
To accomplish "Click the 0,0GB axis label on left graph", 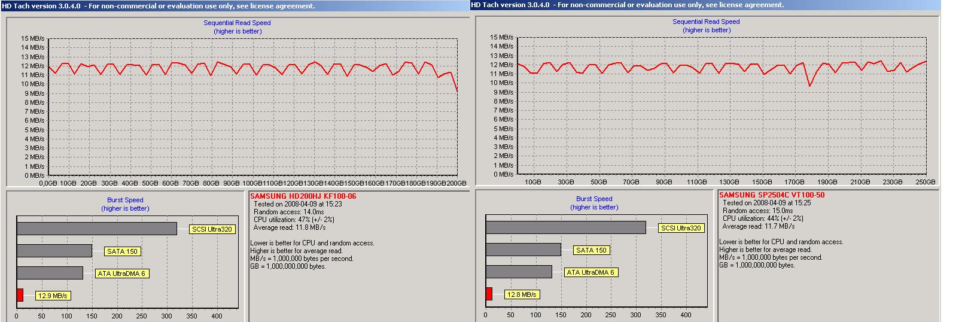I will coord(48,183).
